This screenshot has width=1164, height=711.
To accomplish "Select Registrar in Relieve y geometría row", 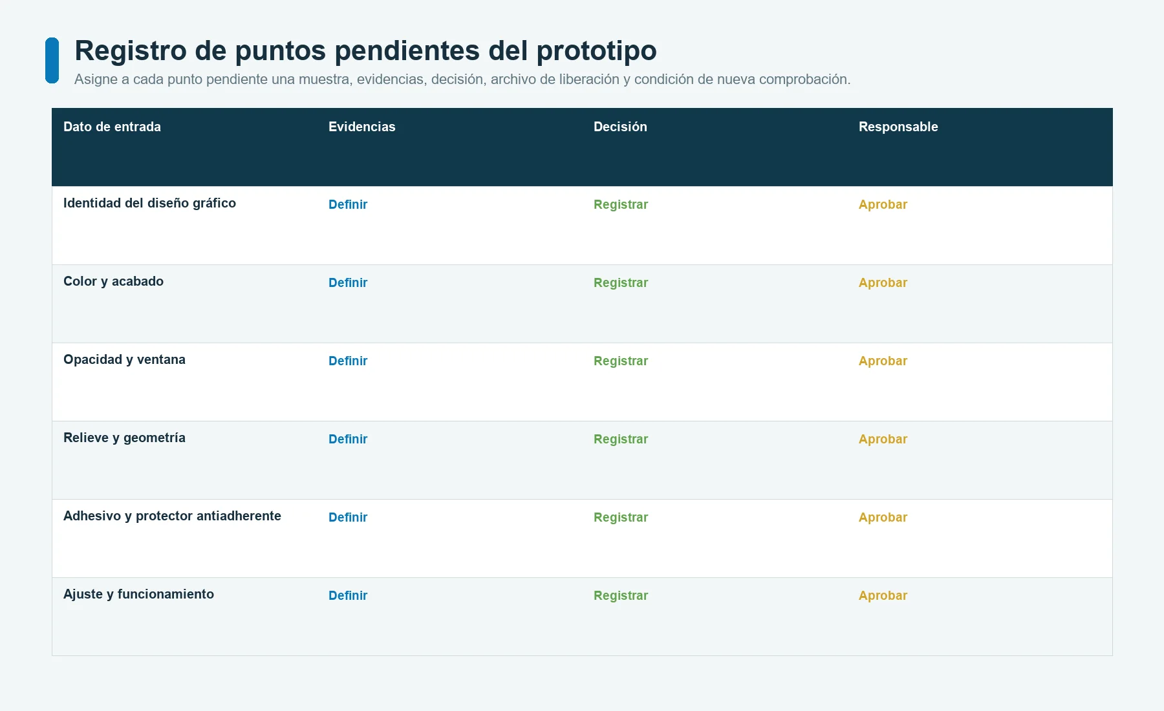I will 621,439.
